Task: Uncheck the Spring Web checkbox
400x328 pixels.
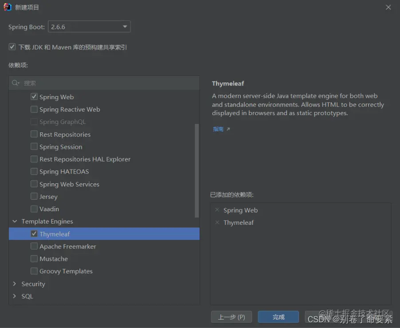Action: (x=34, y=97)
